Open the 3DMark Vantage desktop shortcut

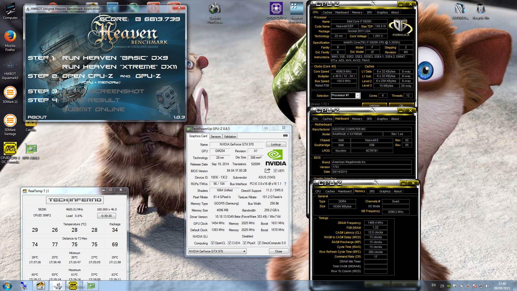tap(10, 125)
